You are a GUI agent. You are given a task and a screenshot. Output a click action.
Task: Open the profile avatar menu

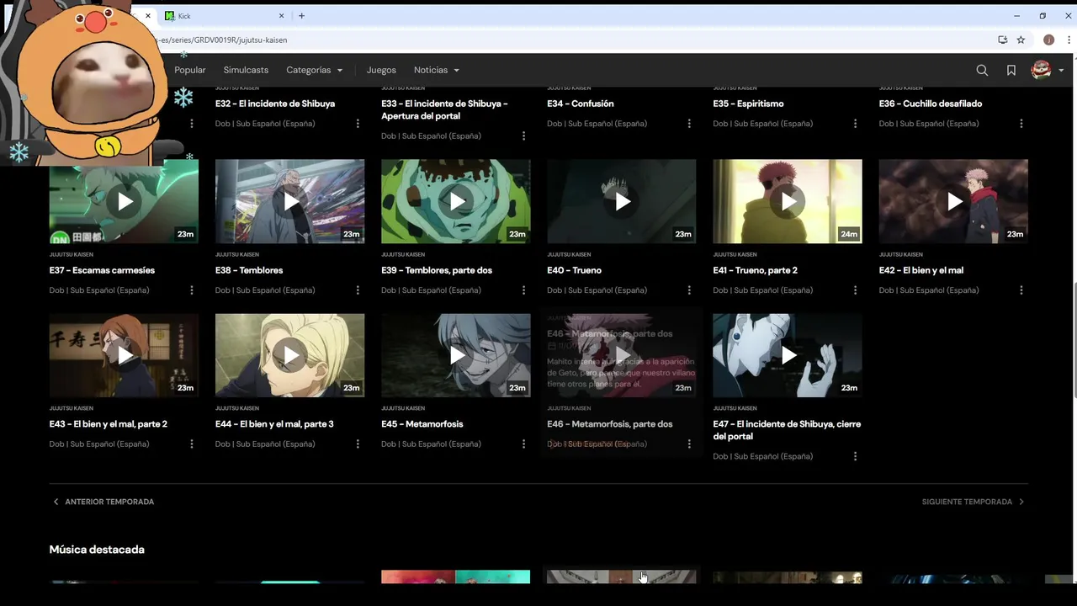1048,70
